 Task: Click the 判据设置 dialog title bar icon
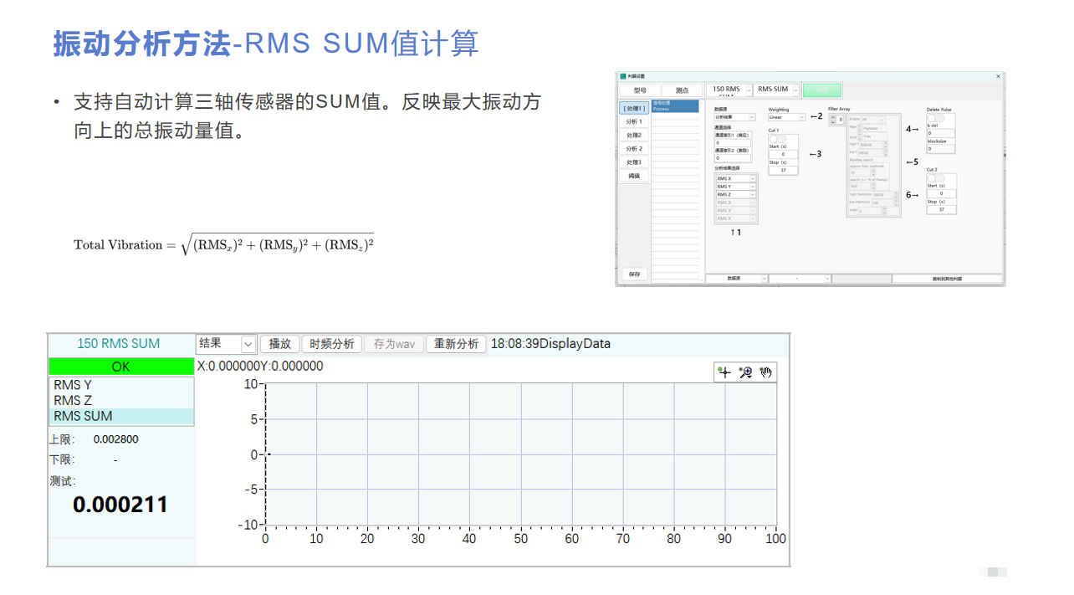coord(623,76)
